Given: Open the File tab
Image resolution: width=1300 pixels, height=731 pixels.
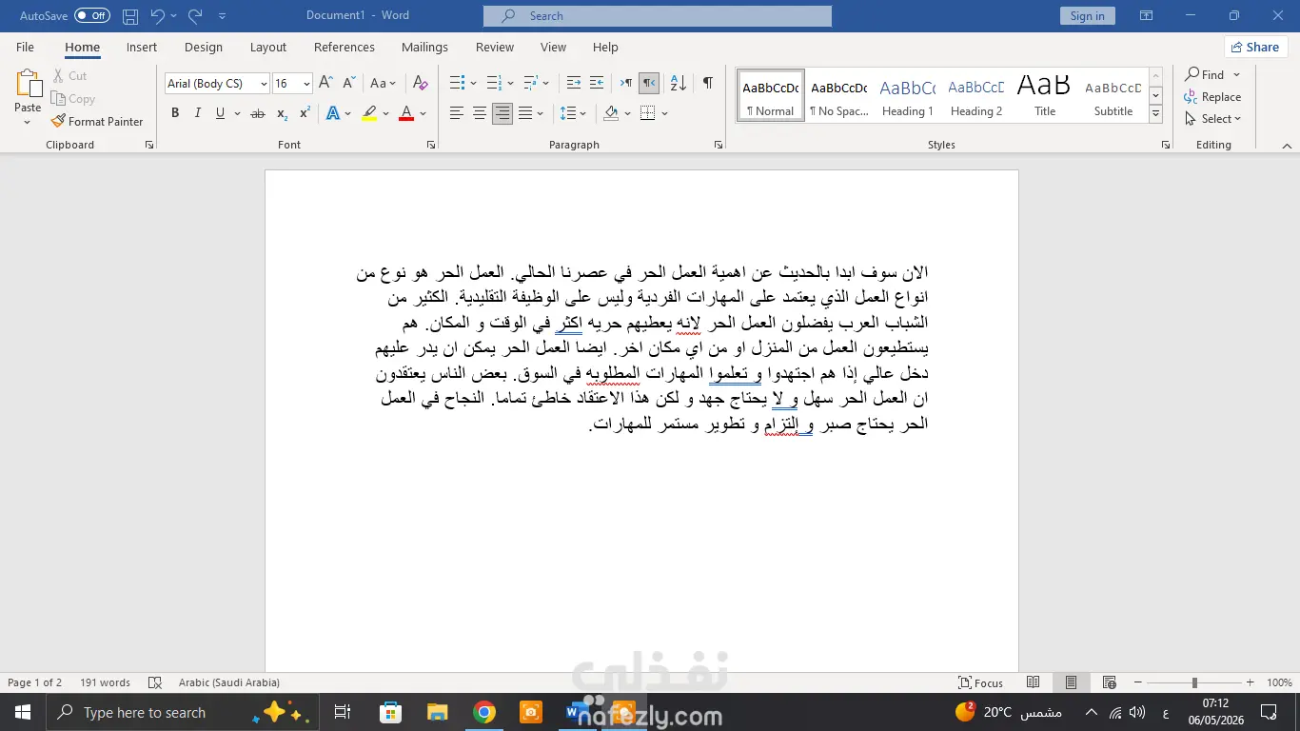Looking at the screenshot, I should tap(25, 47).
